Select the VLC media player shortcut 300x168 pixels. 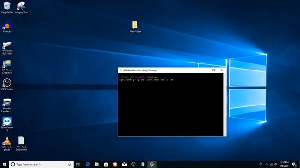[7, 143]
